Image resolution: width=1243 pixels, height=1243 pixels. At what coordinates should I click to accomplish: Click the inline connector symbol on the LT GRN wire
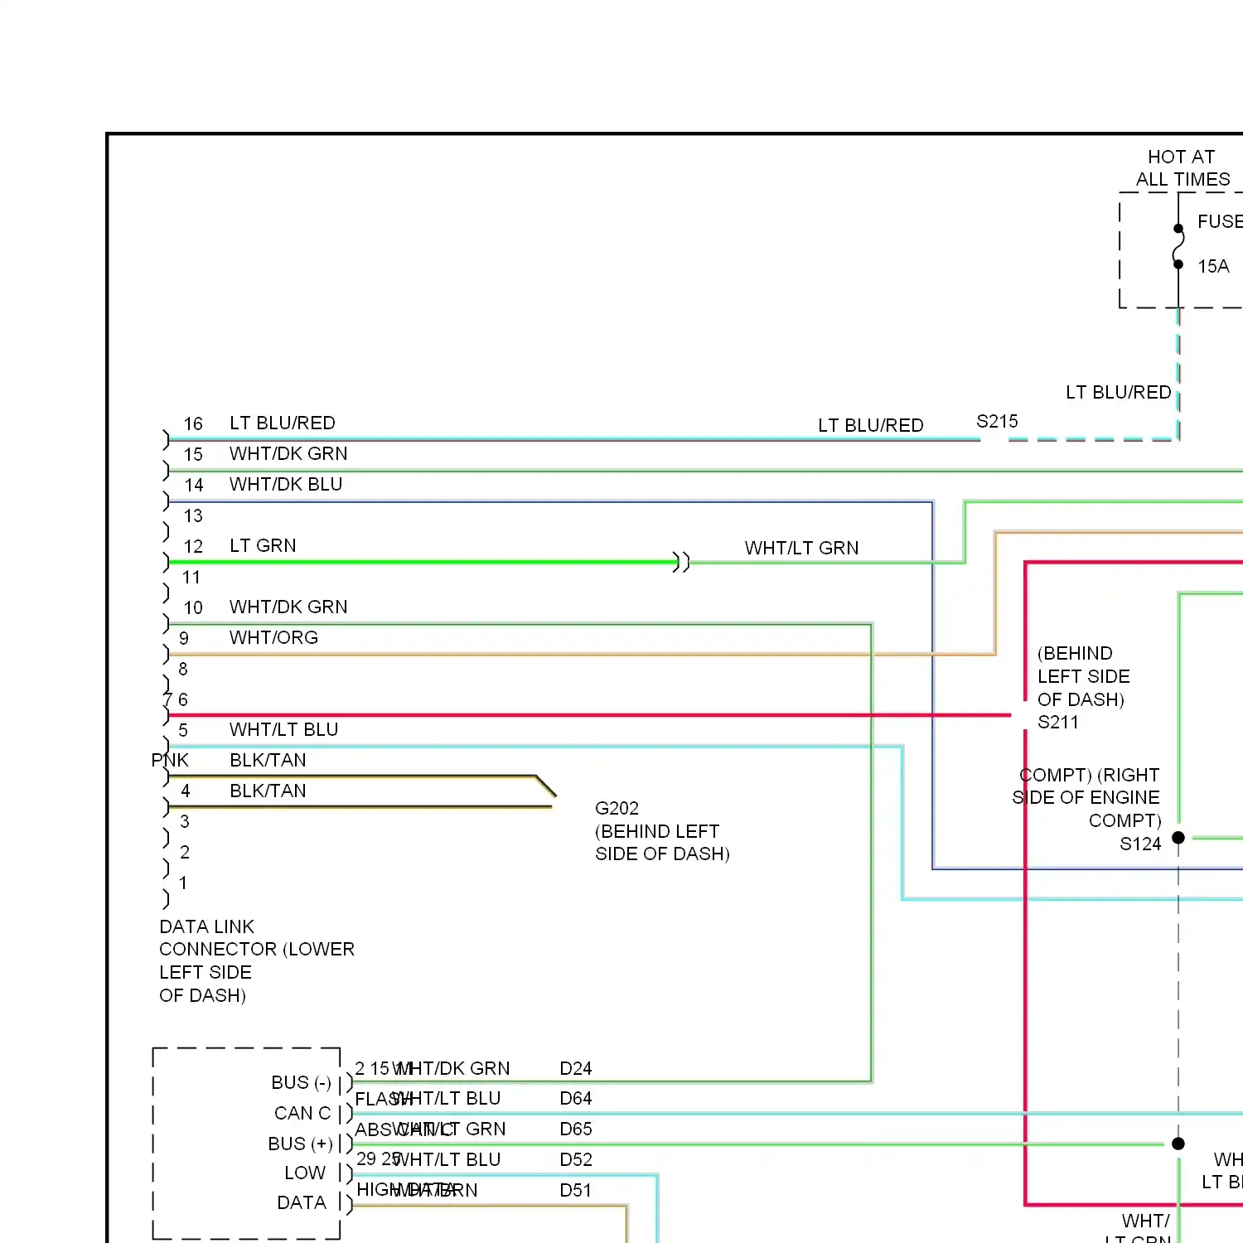[681, 562]
